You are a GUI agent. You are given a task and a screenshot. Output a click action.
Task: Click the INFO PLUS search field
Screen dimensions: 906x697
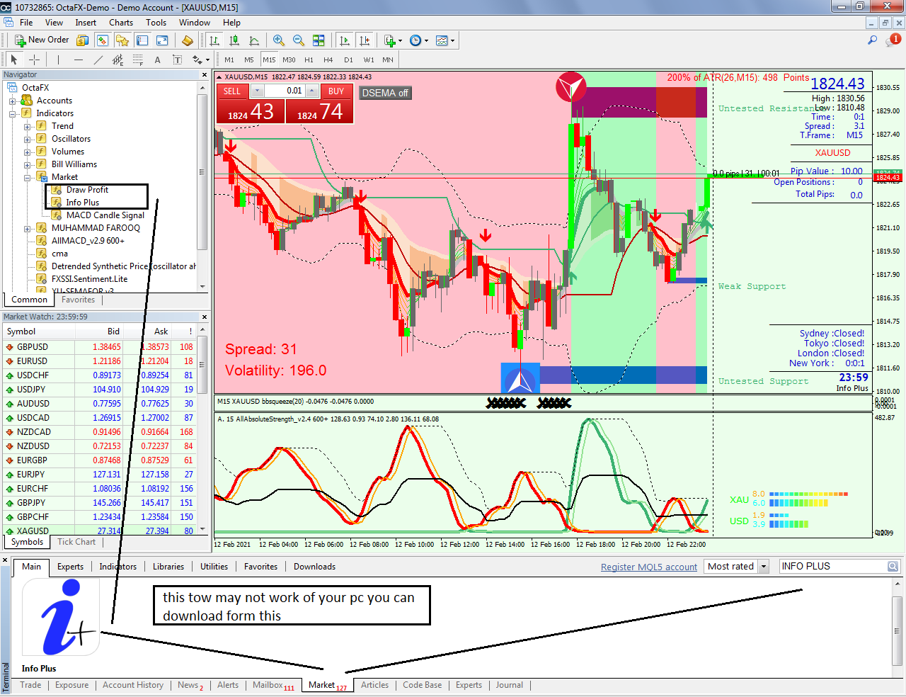tap(834, 566)
